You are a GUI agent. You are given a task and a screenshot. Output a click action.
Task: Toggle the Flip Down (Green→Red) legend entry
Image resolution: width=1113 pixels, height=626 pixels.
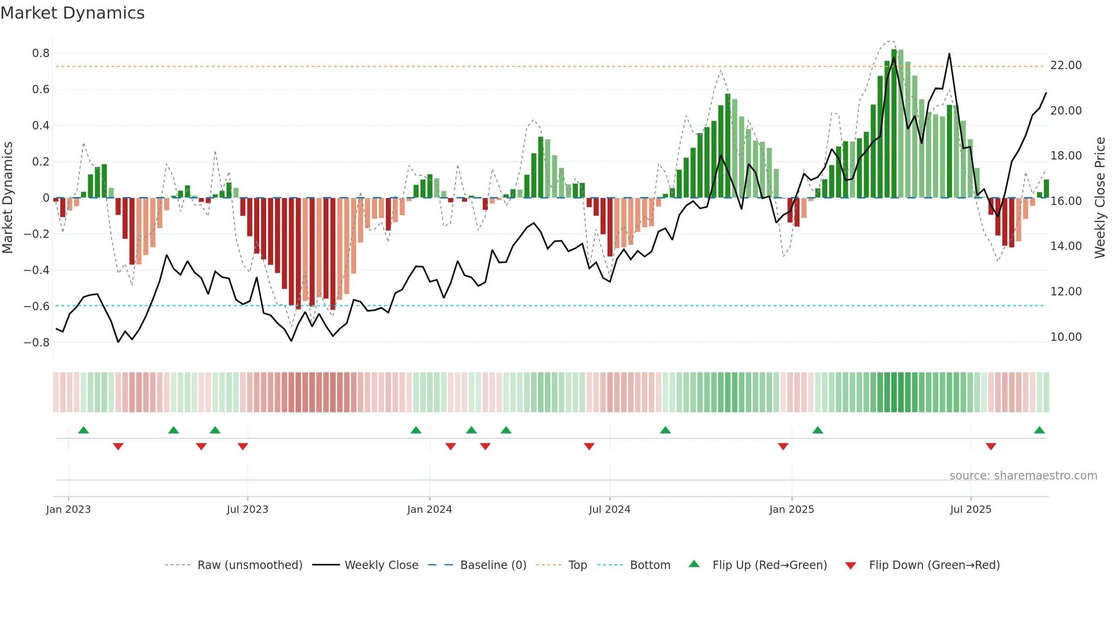(922, 565)
